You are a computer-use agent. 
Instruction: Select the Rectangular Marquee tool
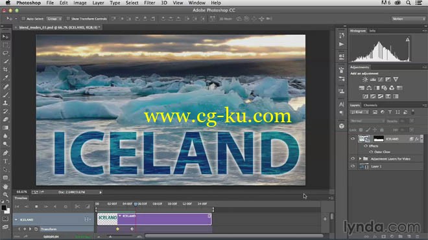click(x=5, y=45)
